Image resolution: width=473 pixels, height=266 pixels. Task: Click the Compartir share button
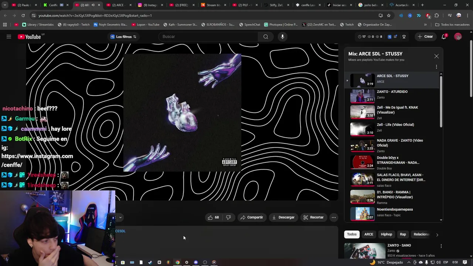[x=252, y=217]
